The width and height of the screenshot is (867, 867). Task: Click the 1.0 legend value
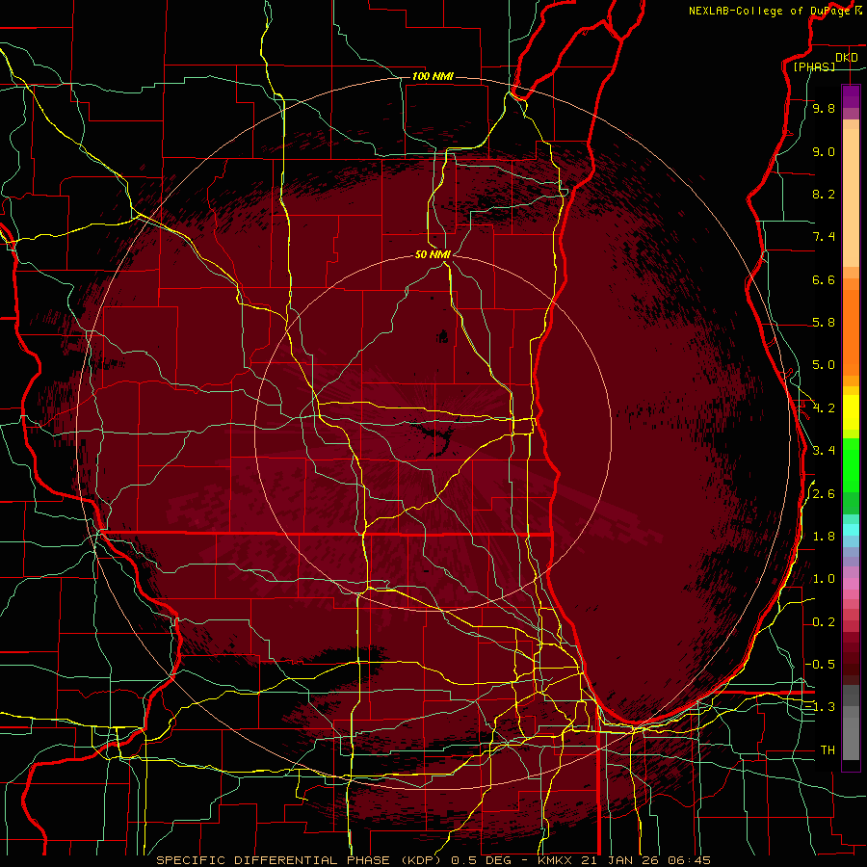824,579
